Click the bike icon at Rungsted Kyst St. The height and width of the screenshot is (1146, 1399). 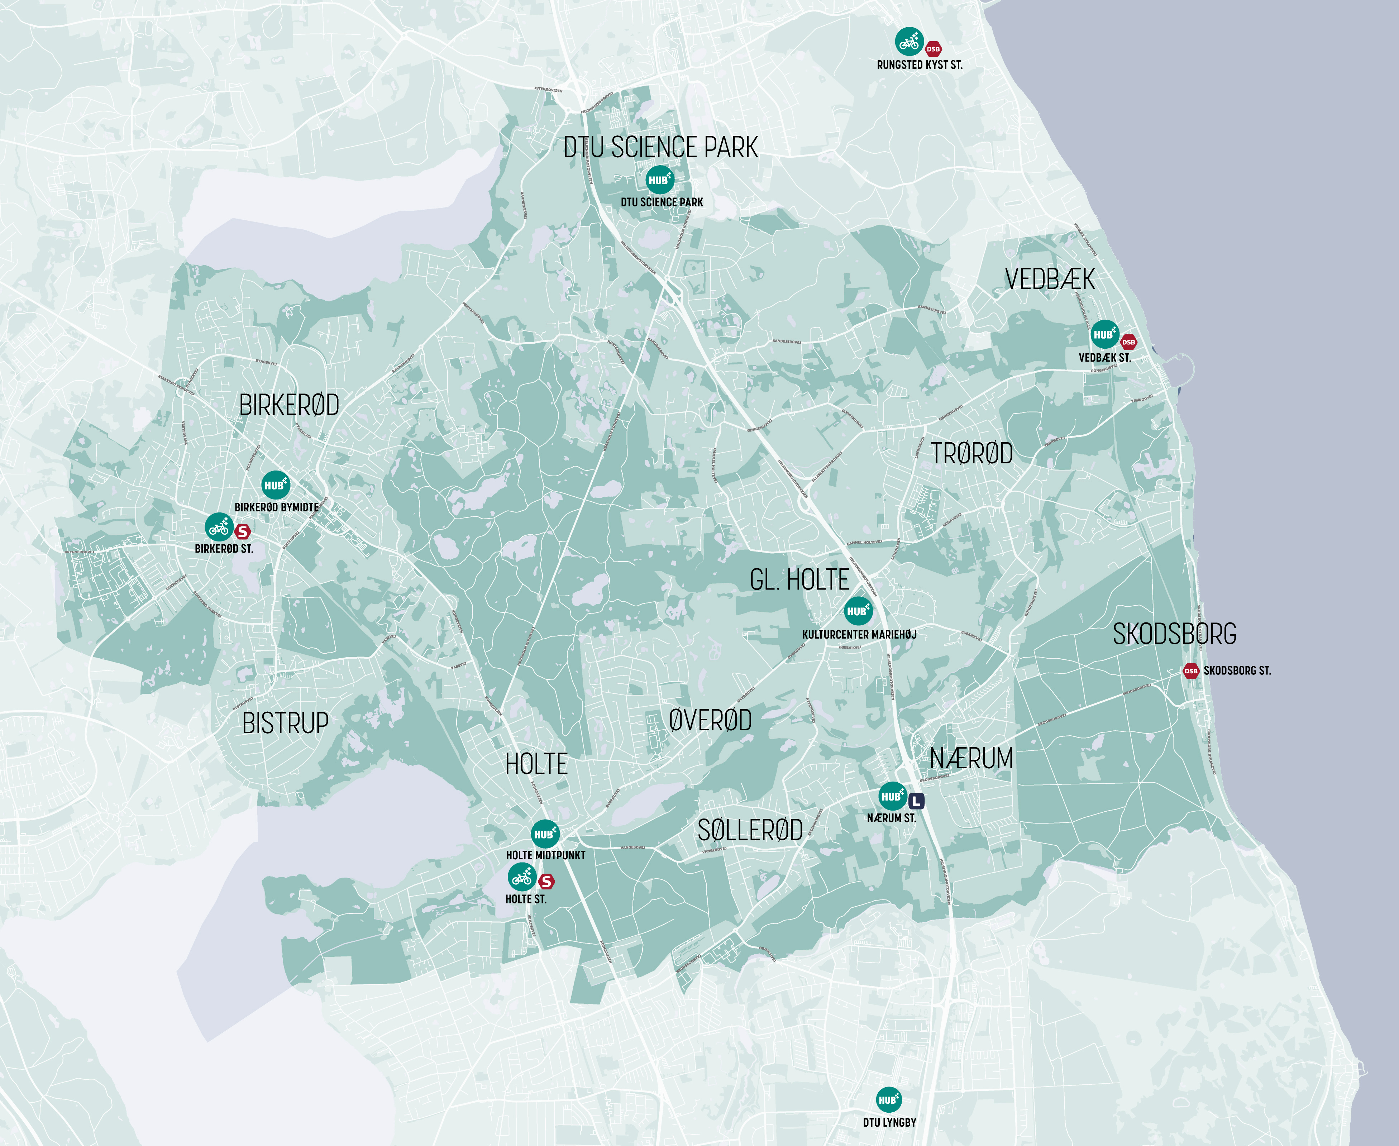tap(909, 42)
